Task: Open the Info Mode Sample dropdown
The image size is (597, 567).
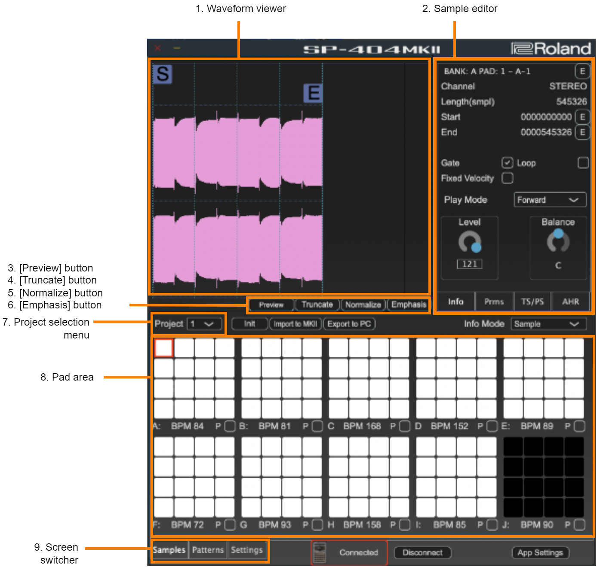Action: coord(548,324)
